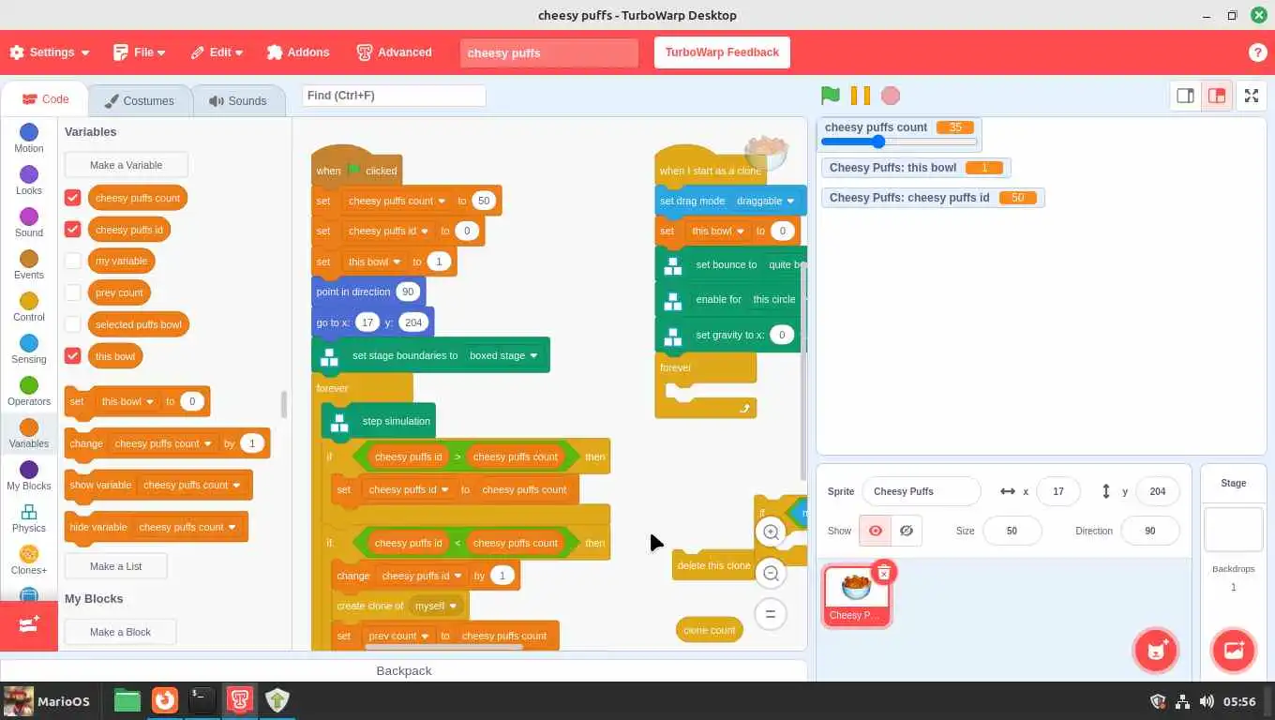Switch to small stage layout
Image resolution: width=1275 pixels, height=720 pixels.
pos(1185,96)
